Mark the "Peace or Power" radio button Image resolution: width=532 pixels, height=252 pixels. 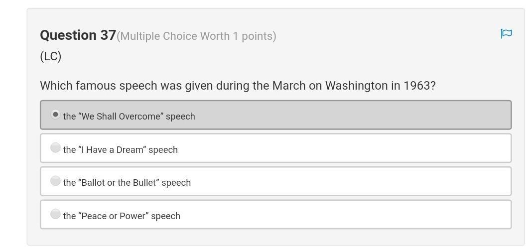[55, 214]
